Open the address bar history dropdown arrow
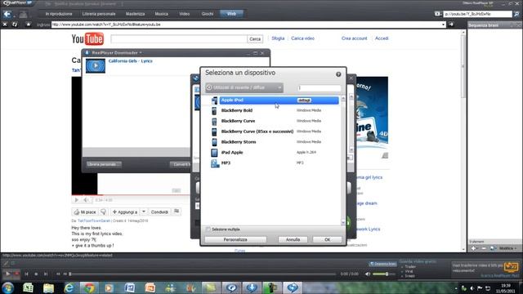 [x=443, y=24]
